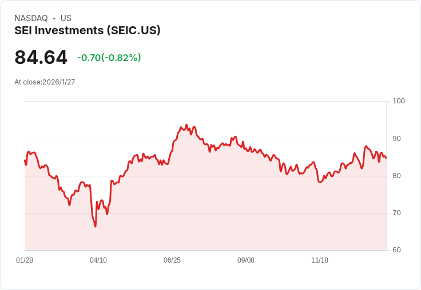Select the 01/28 date on x-axis

25,260
